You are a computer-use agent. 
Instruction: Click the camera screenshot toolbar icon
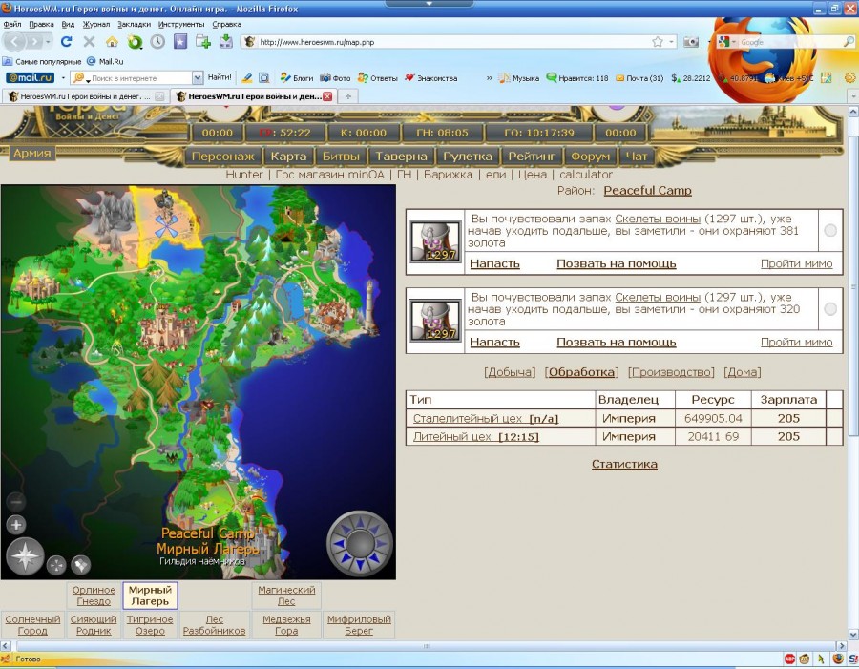click(691, 42)
